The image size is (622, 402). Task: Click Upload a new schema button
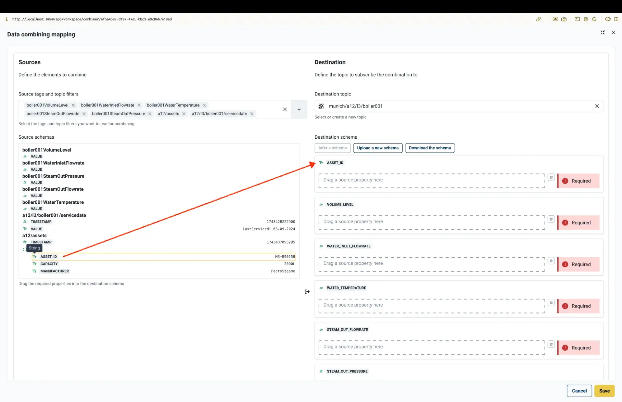coord(378,148)
